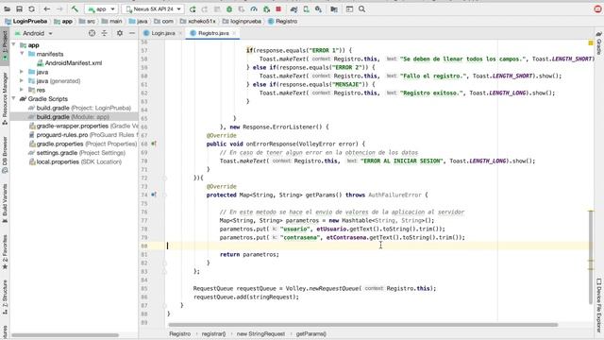Click the override gutter icon at line 68
The height and width of the screenshot is (340, 604).
coord(154,144)
